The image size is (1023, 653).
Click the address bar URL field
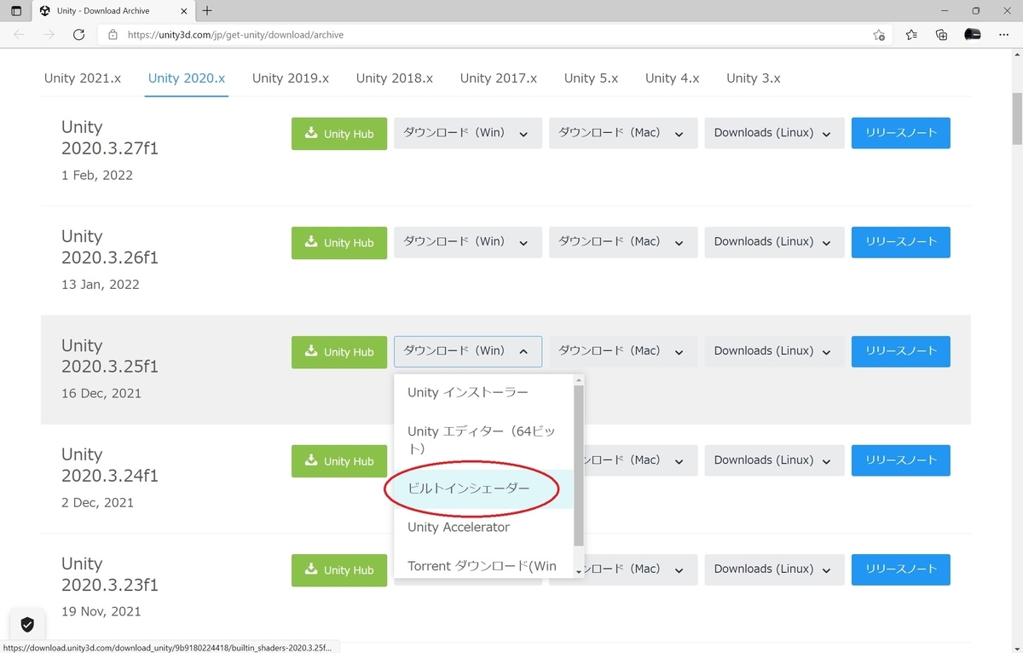(x=494, y=35)
